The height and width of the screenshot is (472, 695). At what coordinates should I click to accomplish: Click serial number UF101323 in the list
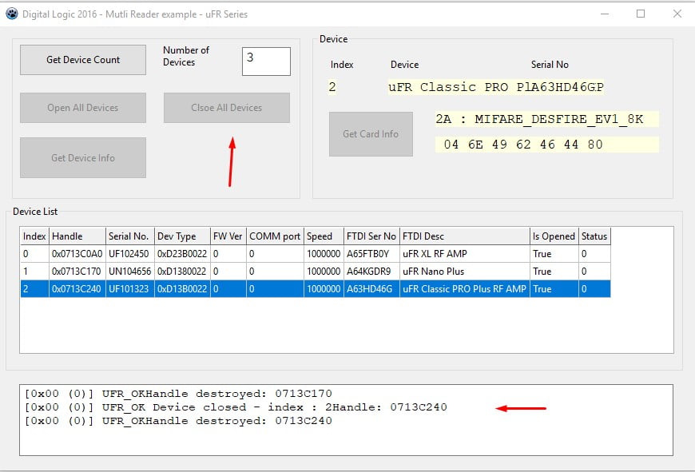click(x=129, y=289)
